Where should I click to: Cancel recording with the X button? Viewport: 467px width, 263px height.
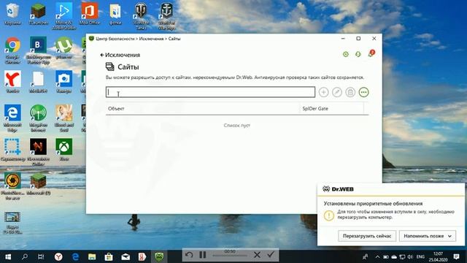[257, 255]
